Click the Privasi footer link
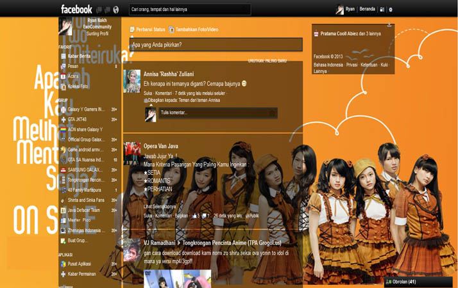This screenshot has width=458, height=288. (x=352, y=65)
